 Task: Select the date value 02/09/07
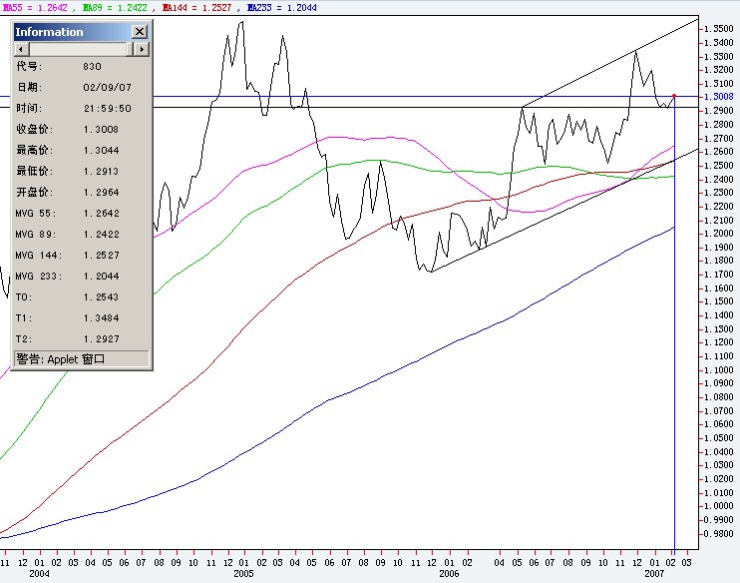pos(107,88)
